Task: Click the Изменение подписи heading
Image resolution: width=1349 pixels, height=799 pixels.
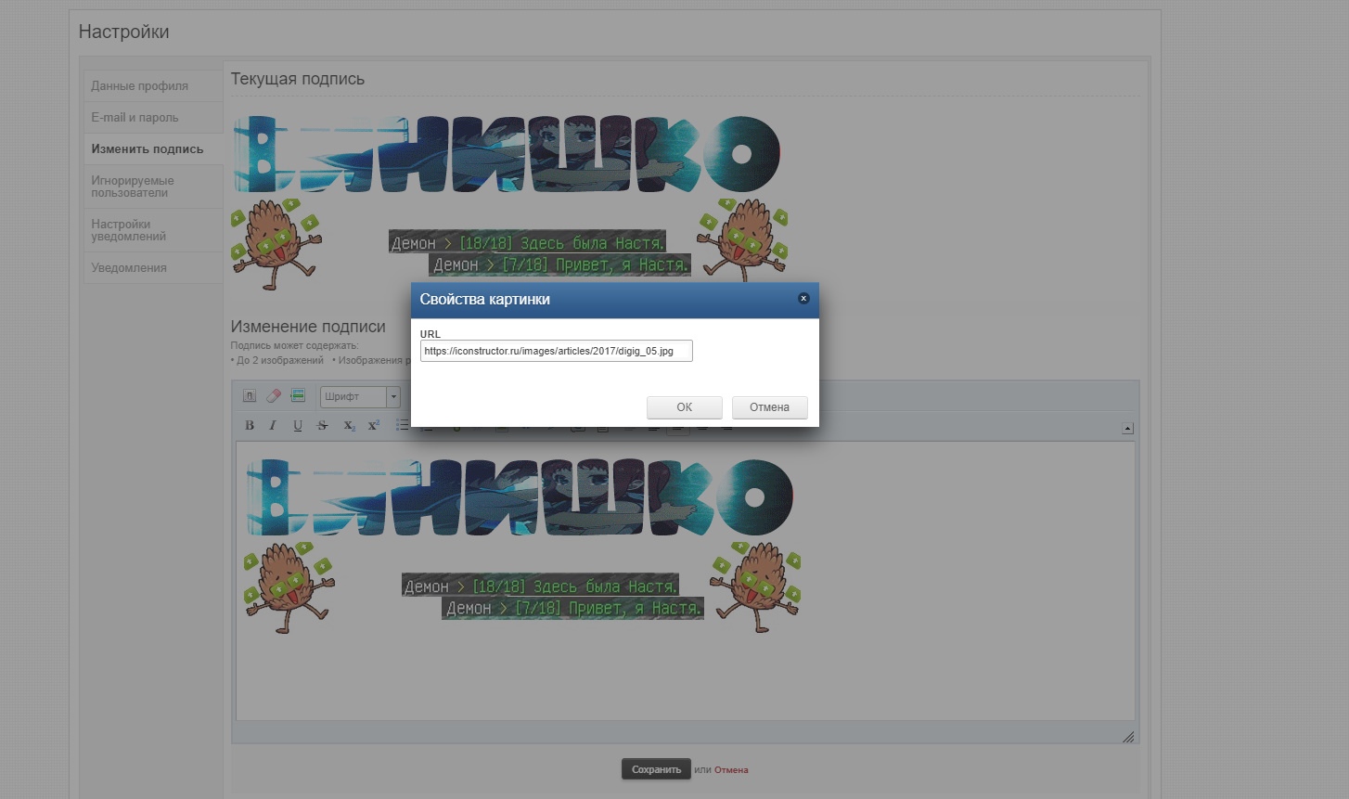Action: pos(308,327)
